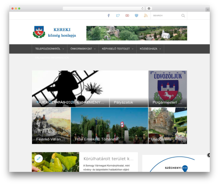The width and height of the screenshot is (219, 185).
Task: Click the browser reload icon
Action: pos(142,9)
